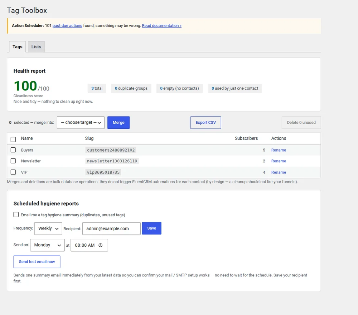The height and width of the screenshot is (315, 358).
Task: Click the Actions column header
Action: [x=279, y=138]
